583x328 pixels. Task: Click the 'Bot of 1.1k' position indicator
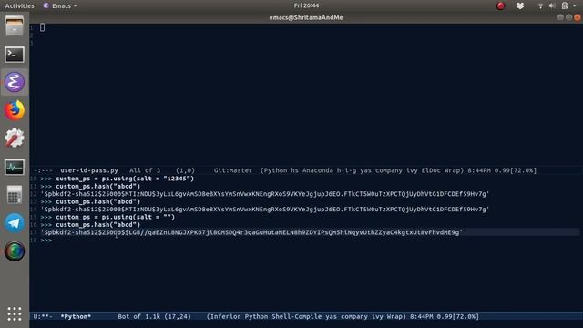click(x=138, y=316)
